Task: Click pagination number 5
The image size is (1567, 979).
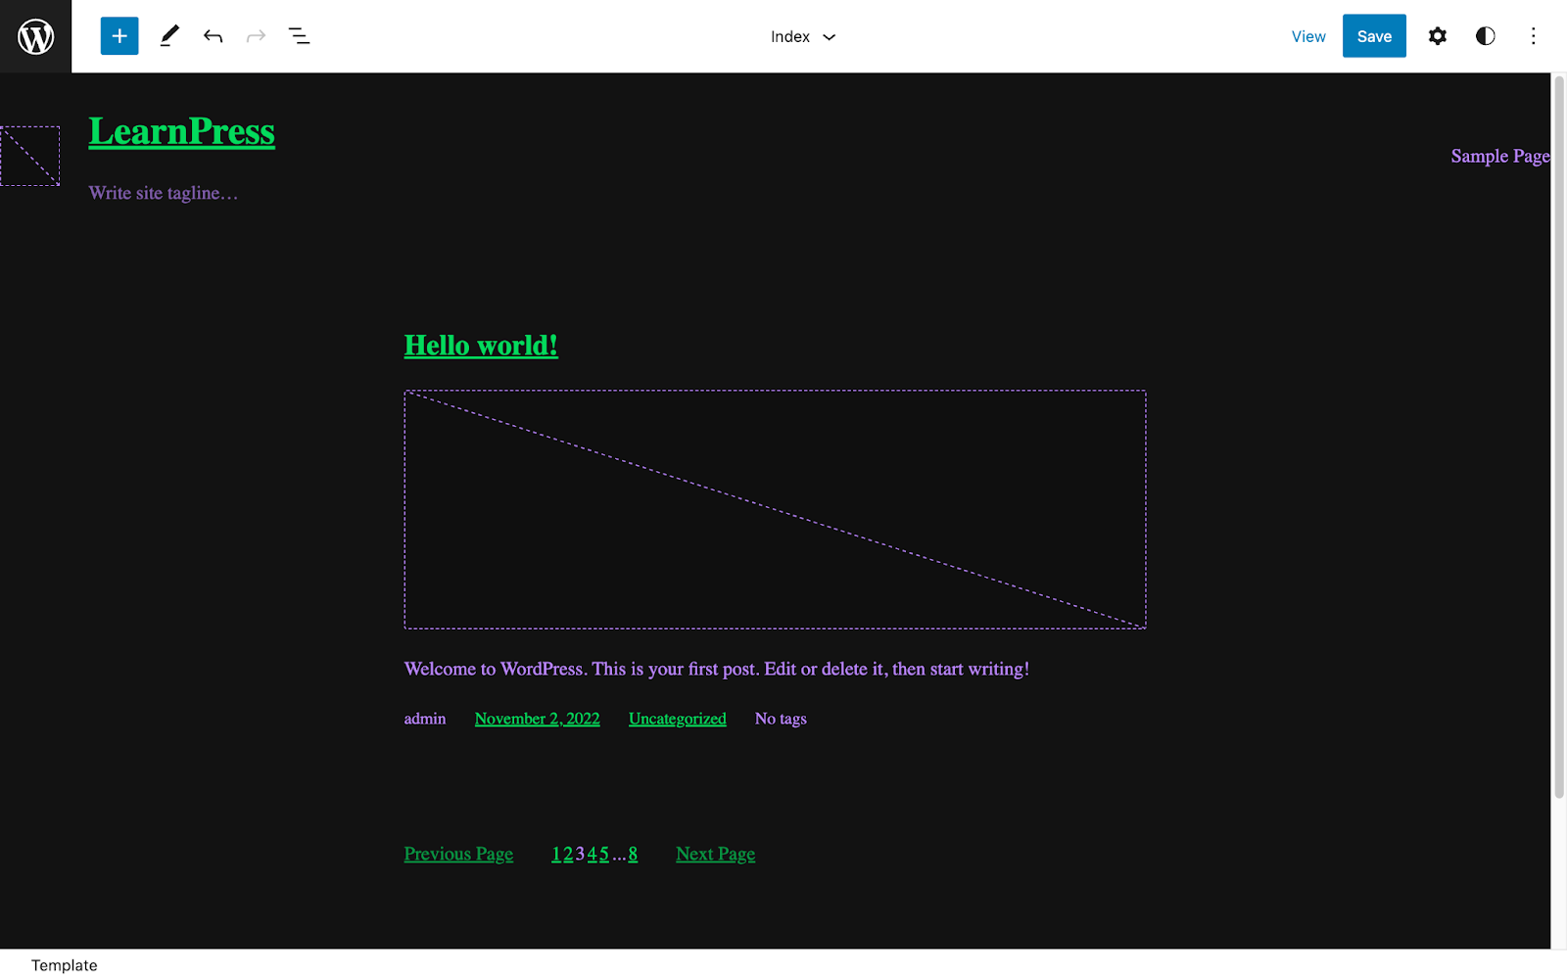Action: [604, 854]
